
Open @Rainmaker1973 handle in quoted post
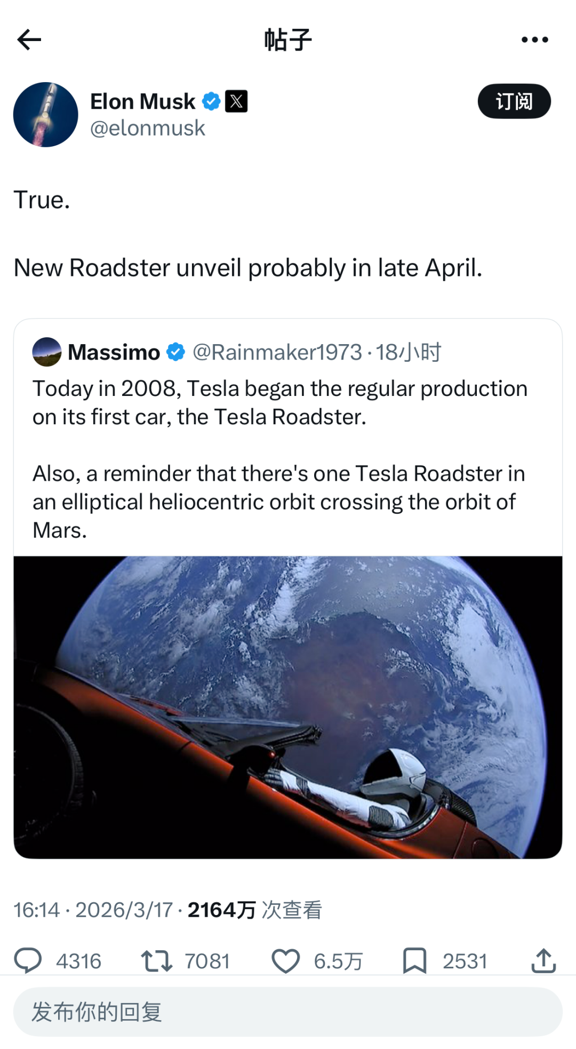(277, 352)
